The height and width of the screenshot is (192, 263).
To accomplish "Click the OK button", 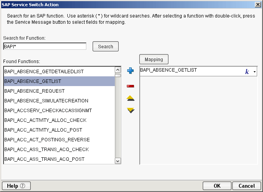I will click(217, 186).
